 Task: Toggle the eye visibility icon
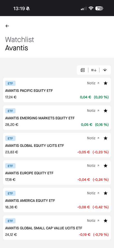pos(105,70)
